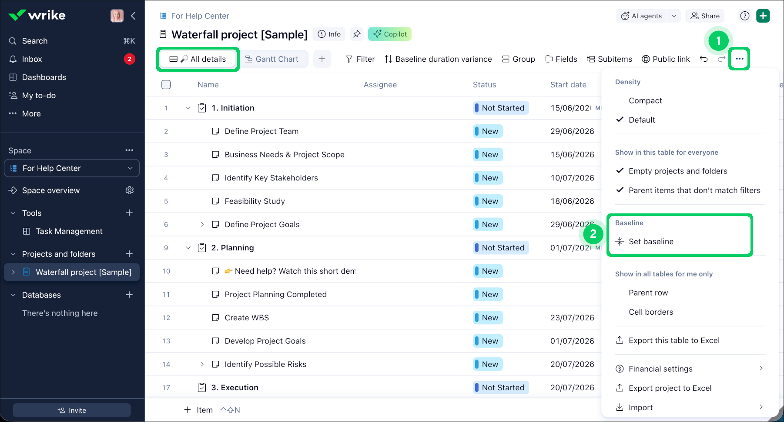Undo the last action

(x=704, y=59)
